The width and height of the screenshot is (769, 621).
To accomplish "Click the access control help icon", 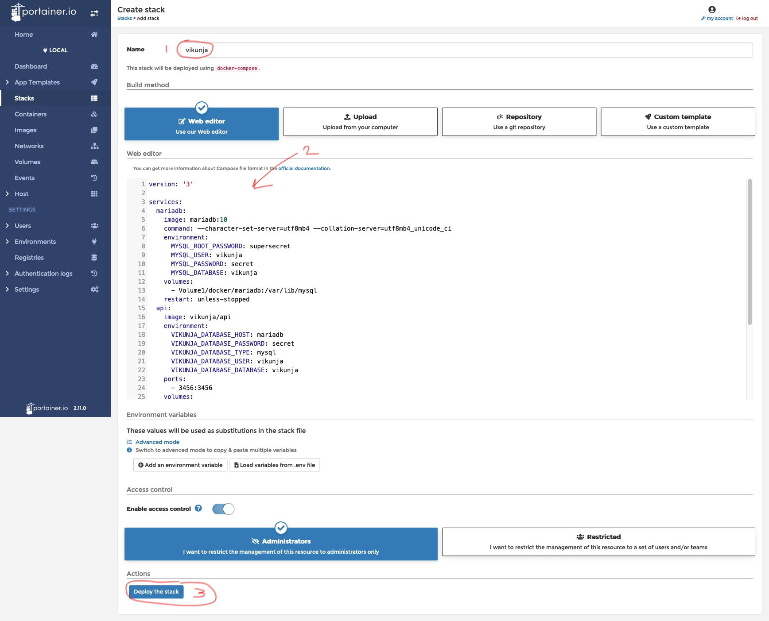I will point(198,508).
